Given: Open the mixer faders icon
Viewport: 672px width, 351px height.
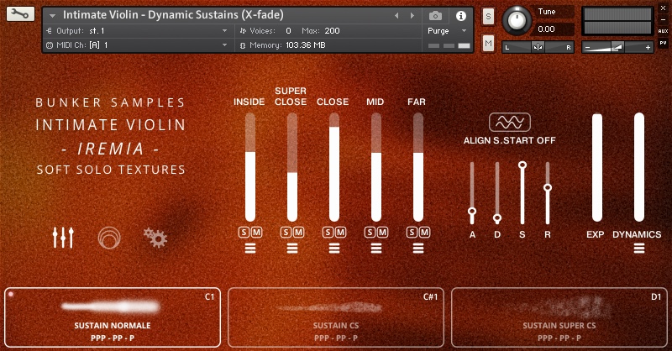Looking at the screenshot, I should 63,238.
